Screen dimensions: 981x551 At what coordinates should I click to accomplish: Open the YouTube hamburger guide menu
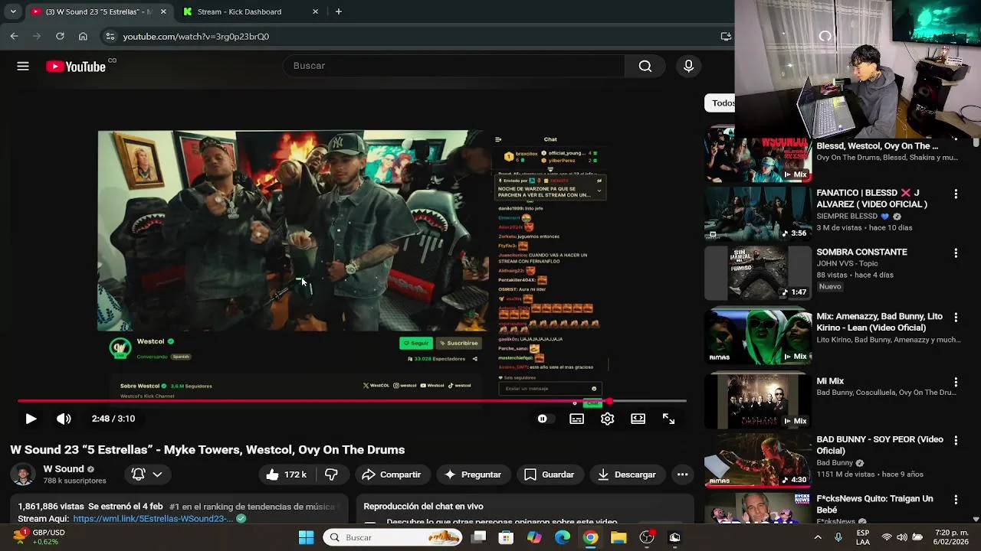(23, 67)
